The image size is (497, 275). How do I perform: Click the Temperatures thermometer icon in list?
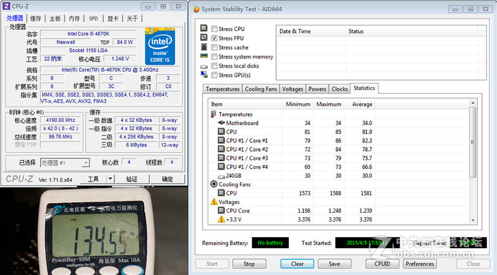(x=214, y=114)
